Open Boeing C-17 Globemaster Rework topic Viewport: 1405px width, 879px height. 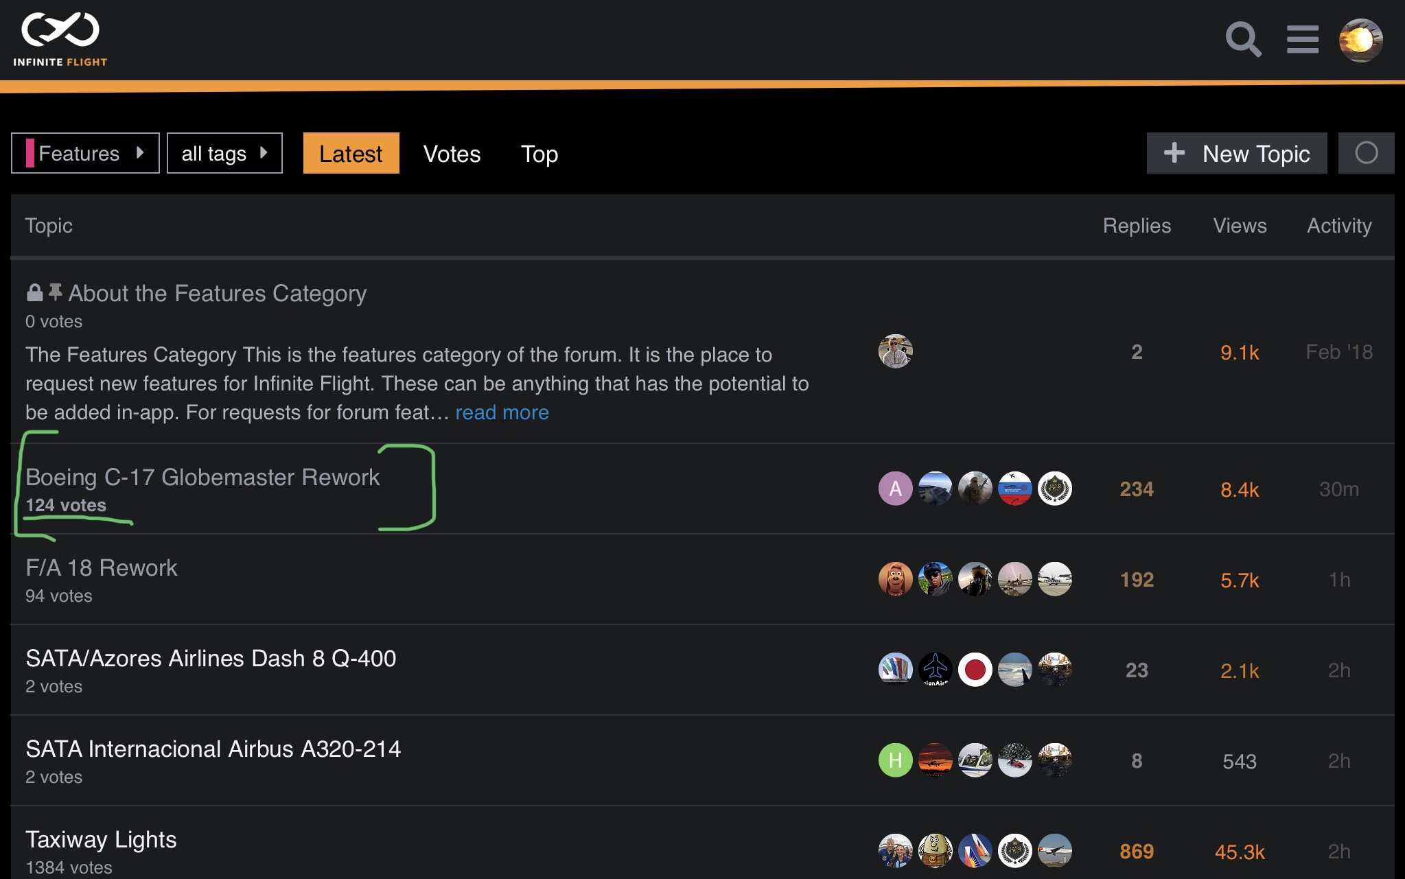[202, 477]
